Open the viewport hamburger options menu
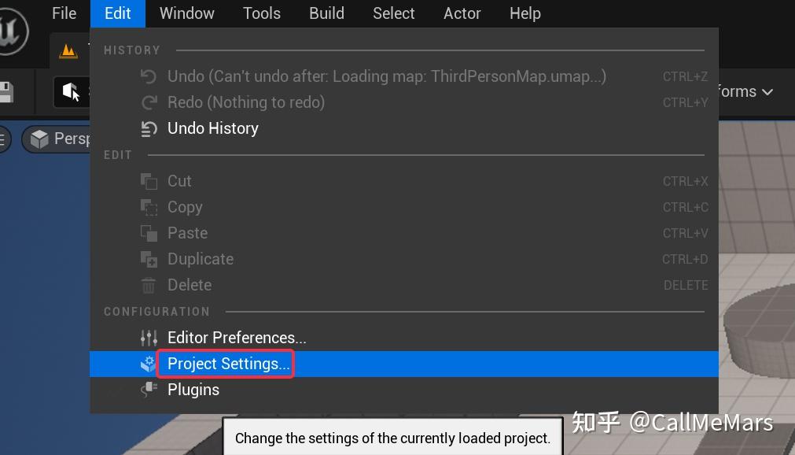 pos(3,139)
